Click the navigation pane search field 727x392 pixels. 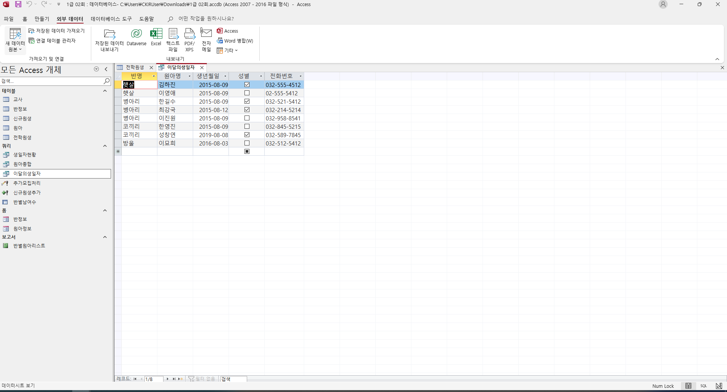click(51, 81)
